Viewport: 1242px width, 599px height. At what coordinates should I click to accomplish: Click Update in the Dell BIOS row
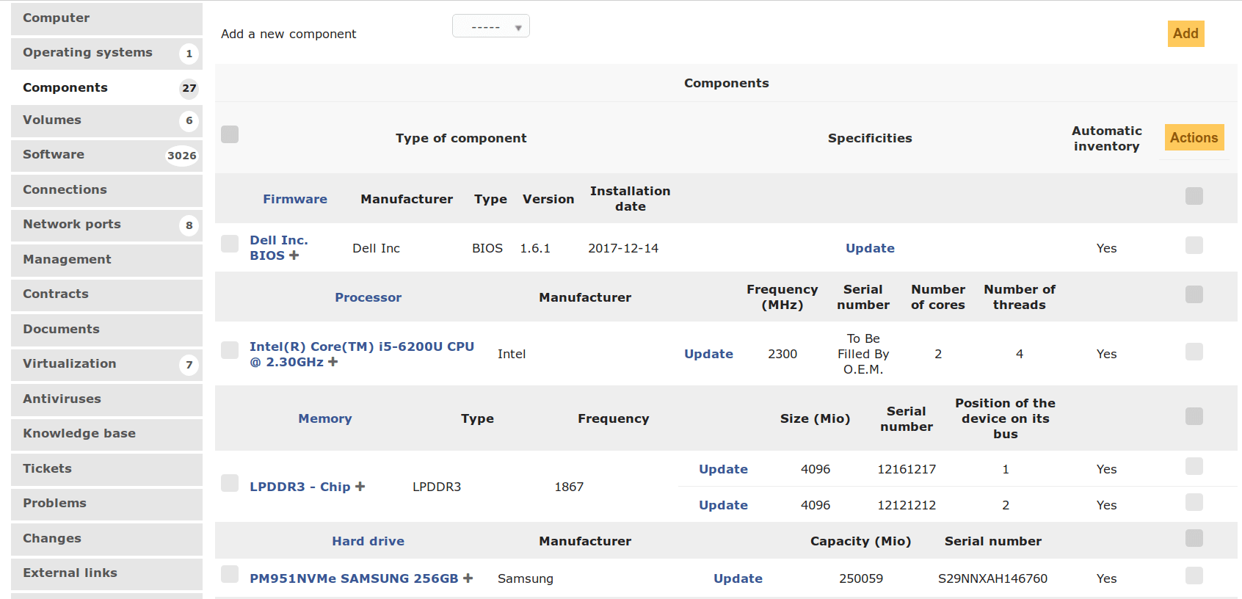[870, 248]
